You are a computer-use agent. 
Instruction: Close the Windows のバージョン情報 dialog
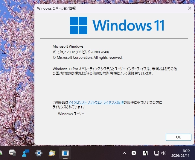[x=190, y=8]
